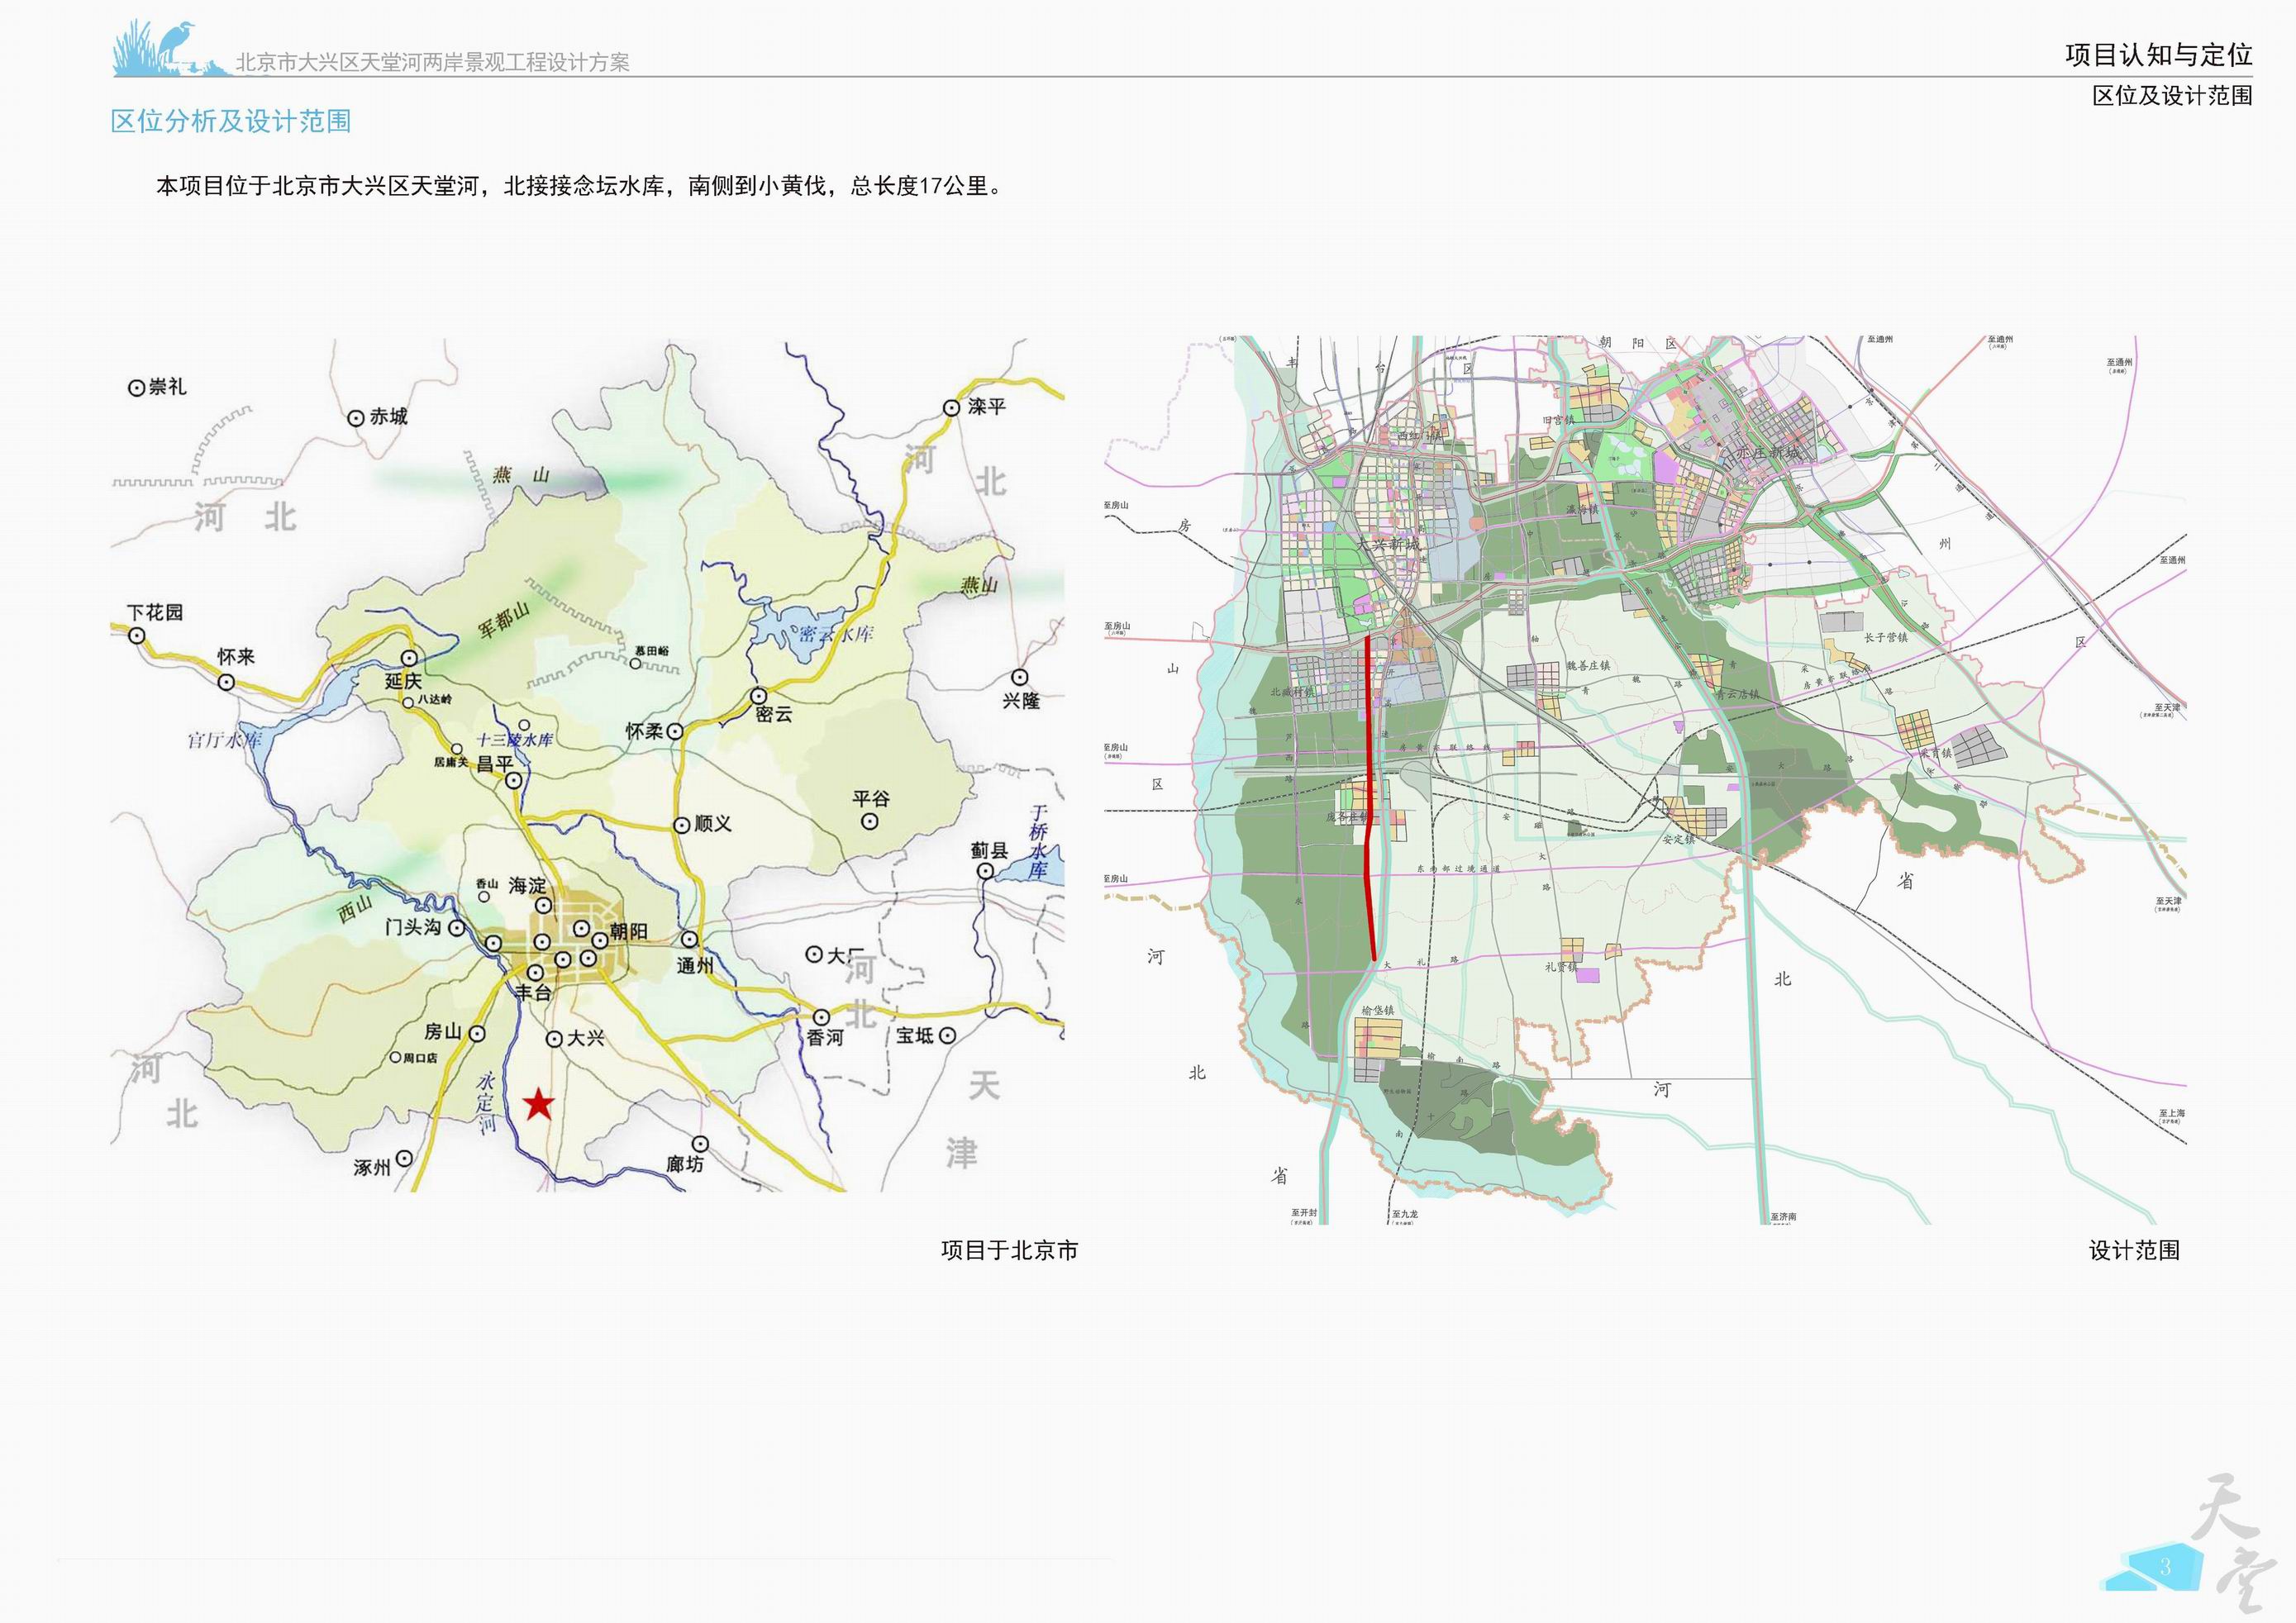Click the 设计范围 map caption
This screenshot has height=1623, width=2296.
click(2134, 1250)
